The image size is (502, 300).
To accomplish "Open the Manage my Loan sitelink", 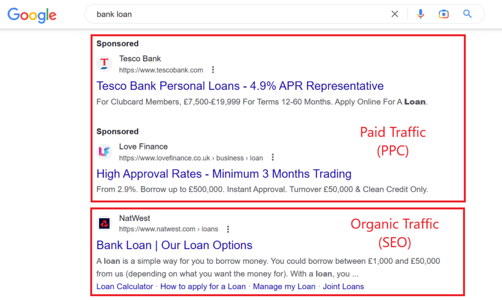I will tap(284, 287).
